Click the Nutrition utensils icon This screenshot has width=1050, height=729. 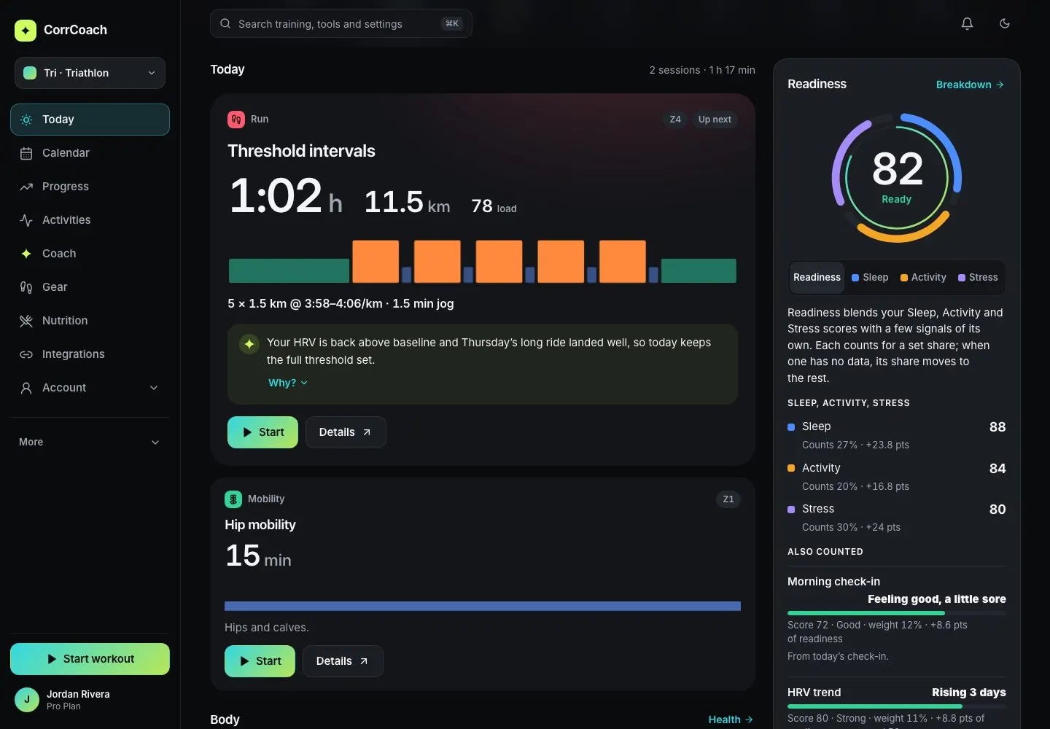26,321
